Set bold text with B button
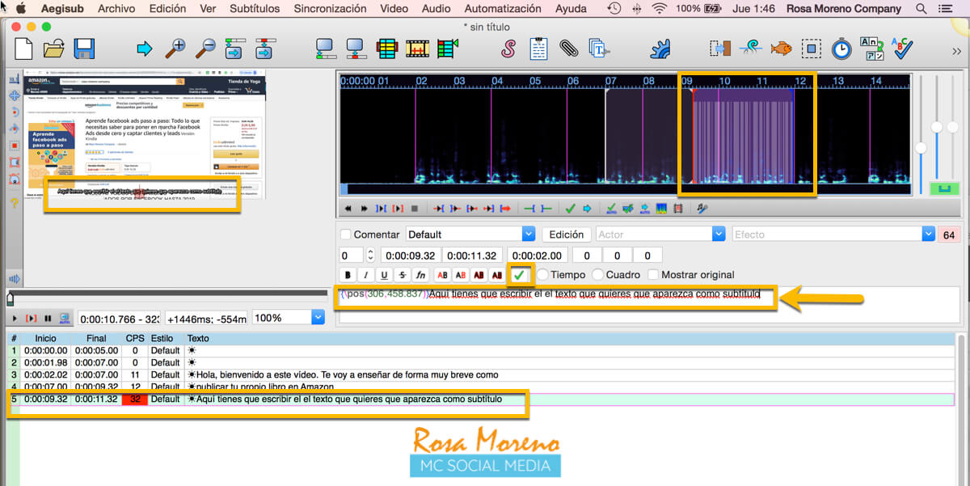This screenshot has height=486, width=970. click(x=348, y=275)
